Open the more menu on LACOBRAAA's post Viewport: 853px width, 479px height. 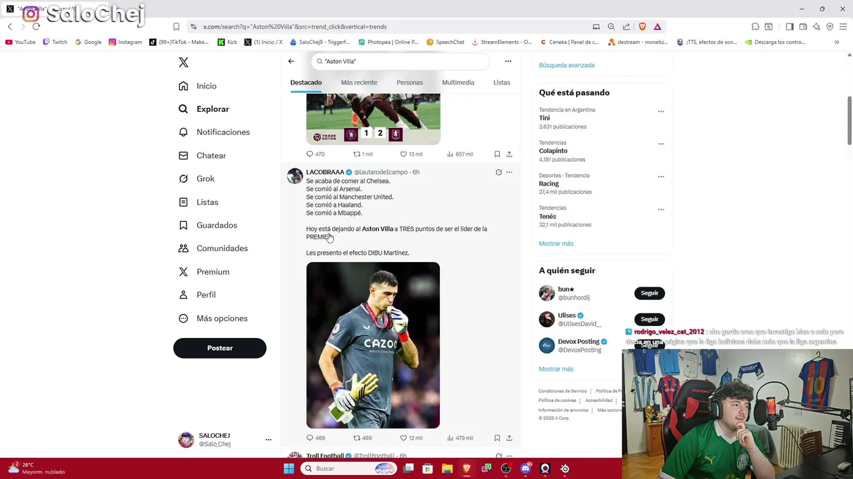coord(509,172)
